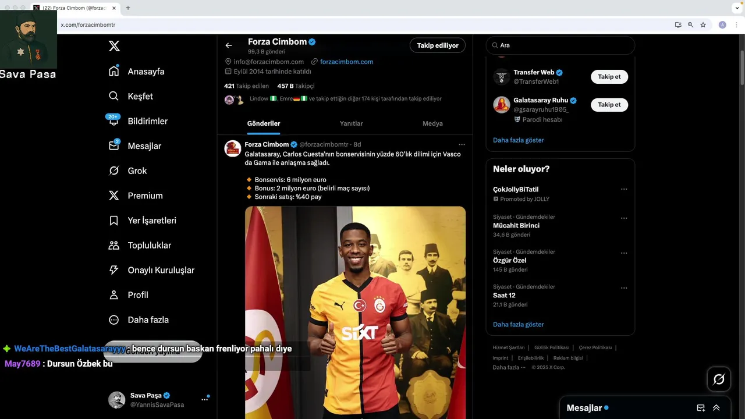Open Keşfet search icon in sidebar

[x=114, y=96]
